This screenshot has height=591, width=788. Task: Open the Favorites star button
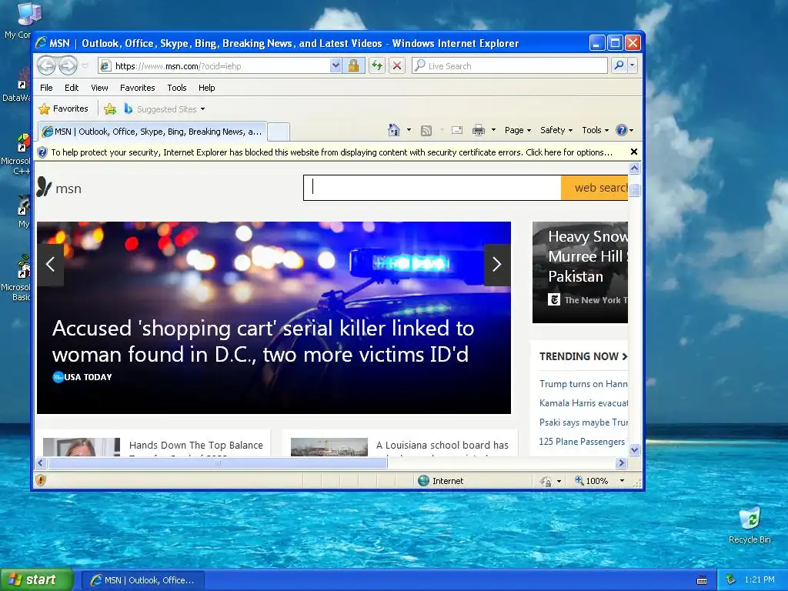click(x=63, y=109)
